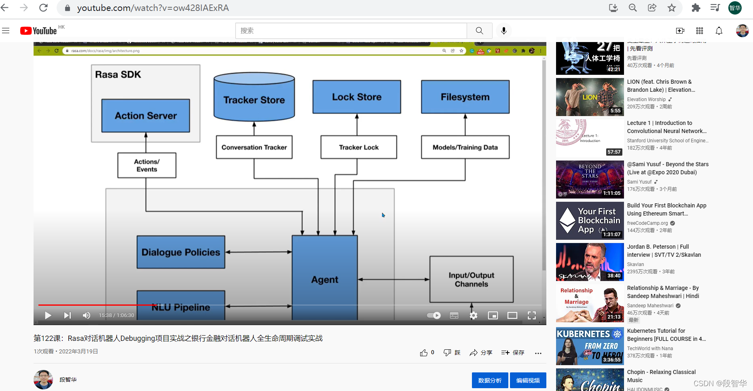Image resolution: width=753 pixels, height=391 pixels.
Task: Open Relationship & Marriage video title
Action: tap(663, 292)
